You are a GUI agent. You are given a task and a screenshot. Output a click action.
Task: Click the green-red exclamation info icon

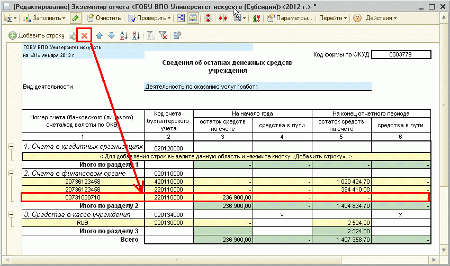(x=256, y=18)
